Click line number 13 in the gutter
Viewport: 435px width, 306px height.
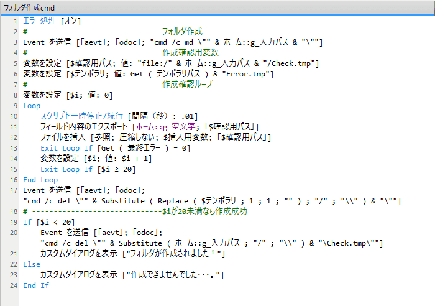tap(14, 148)
